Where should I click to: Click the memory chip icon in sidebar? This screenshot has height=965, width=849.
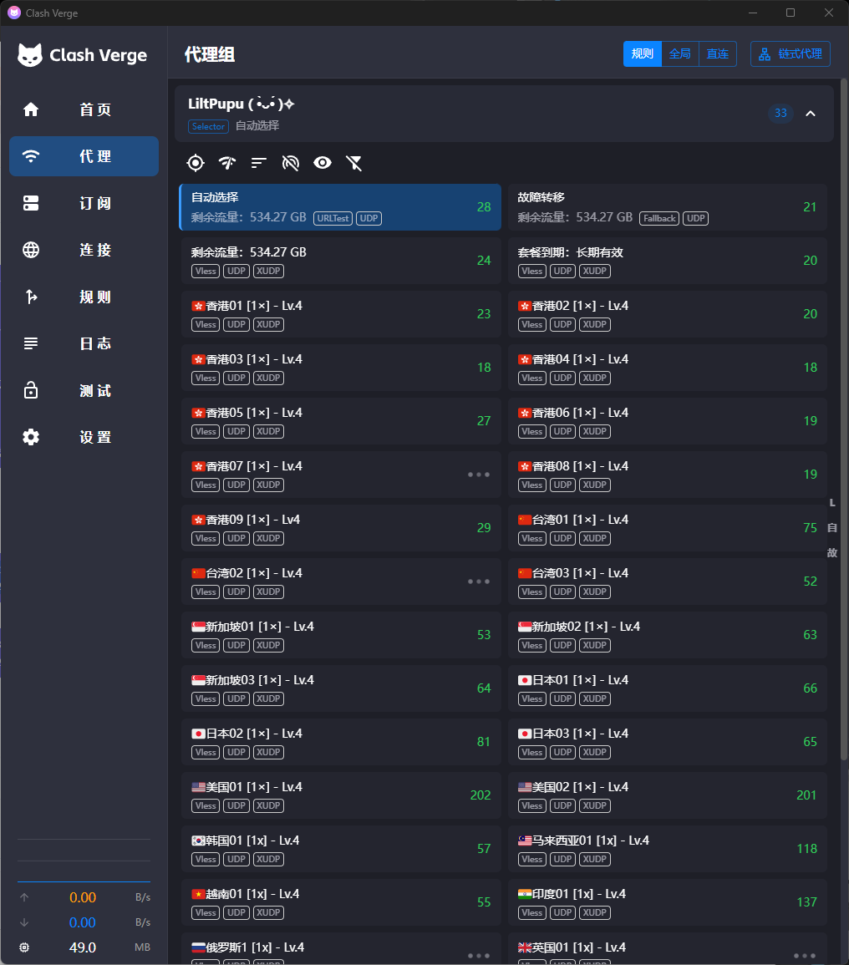[x=24, y=947]
